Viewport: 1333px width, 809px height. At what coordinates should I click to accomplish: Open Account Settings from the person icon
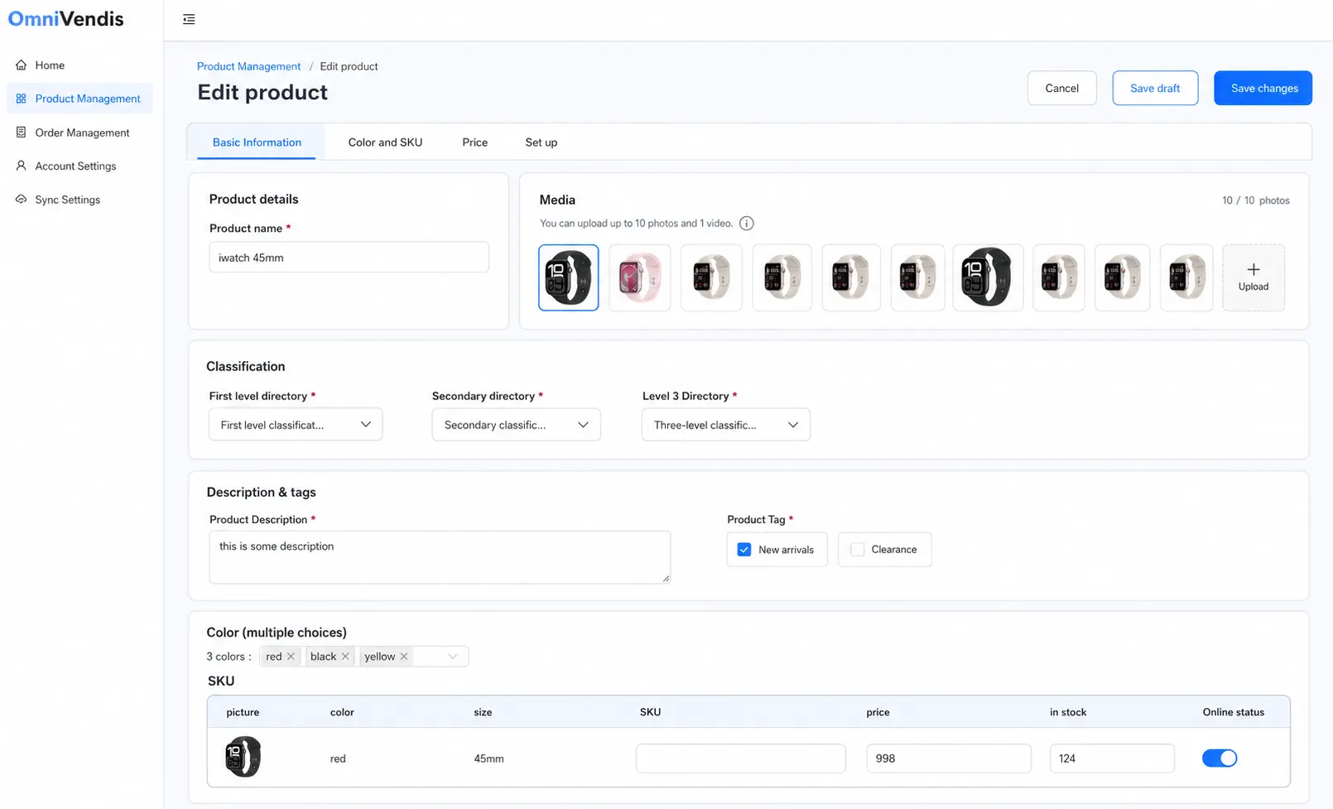pos(22,166)
